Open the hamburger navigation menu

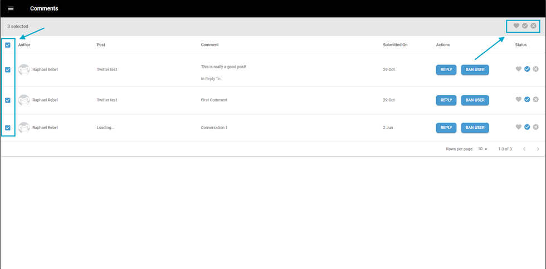11,8
